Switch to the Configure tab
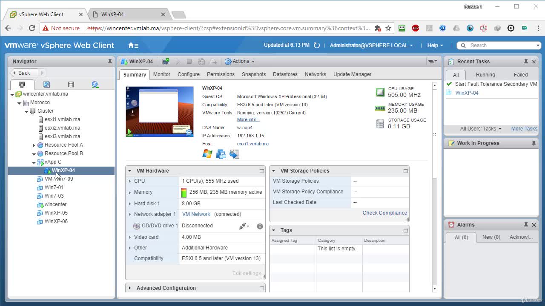This screenshot has width=545, height=306. (189, 74)
